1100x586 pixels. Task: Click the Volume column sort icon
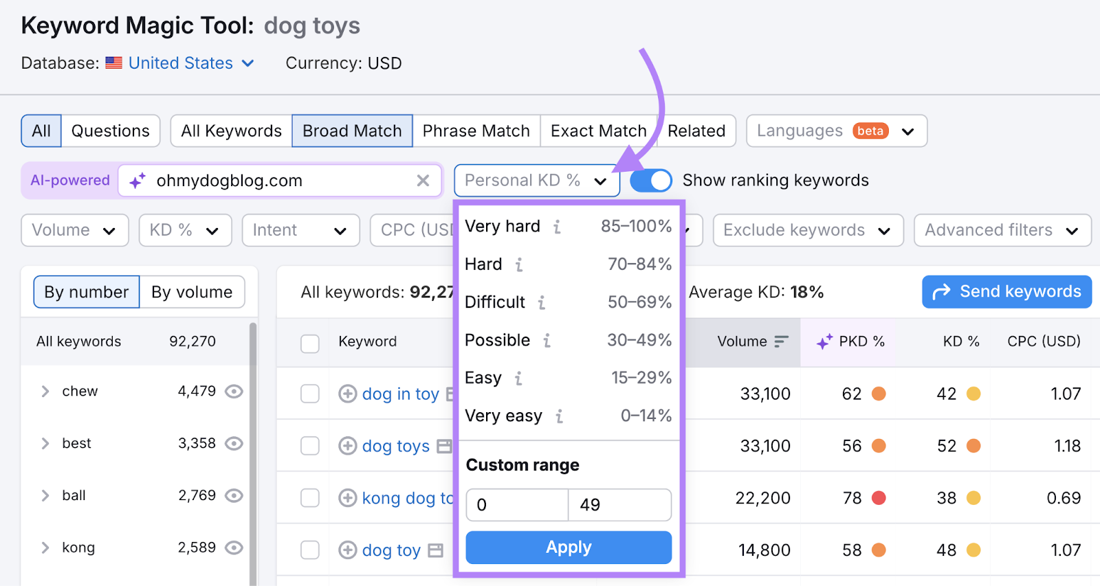781,341
